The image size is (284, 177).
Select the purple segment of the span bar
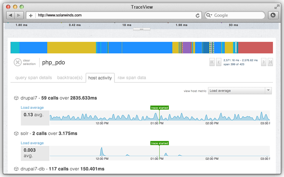click(x=187, y=48)
